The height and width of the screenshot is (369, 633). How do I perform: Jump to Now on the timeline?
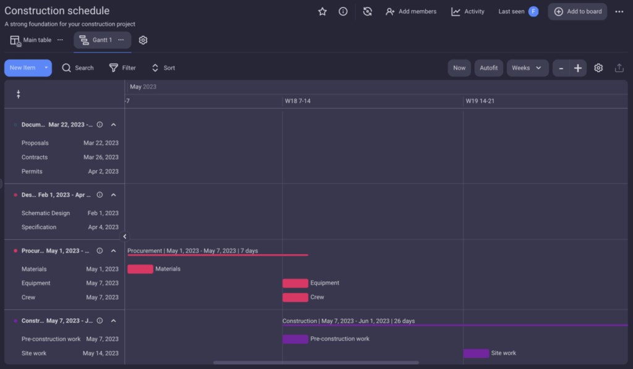coord(459,68)
